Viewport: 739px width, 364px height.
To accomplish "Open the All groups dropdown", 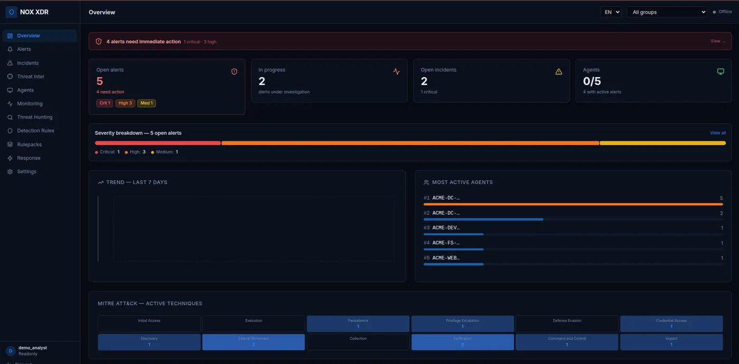I will point(667,12).
